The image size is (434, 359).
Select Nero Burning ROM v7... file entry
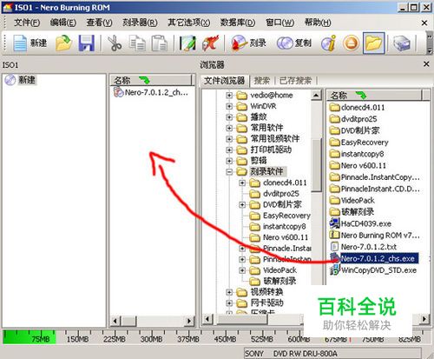click(375, 236)
